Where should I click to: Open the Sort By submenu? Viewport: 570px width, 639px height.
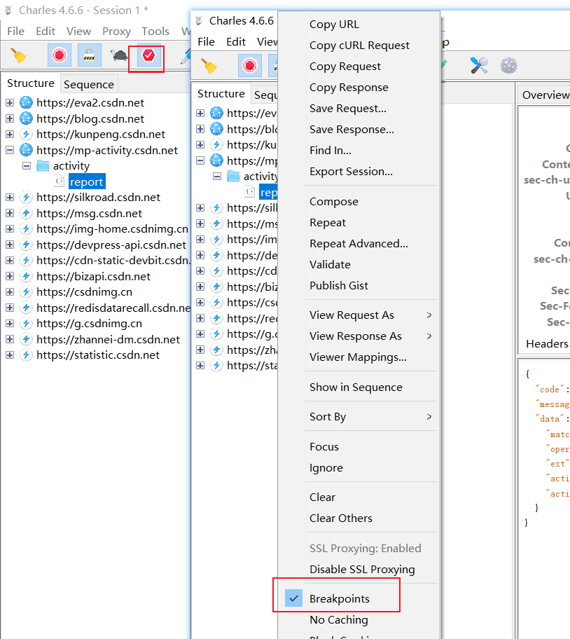click(359, 417)
